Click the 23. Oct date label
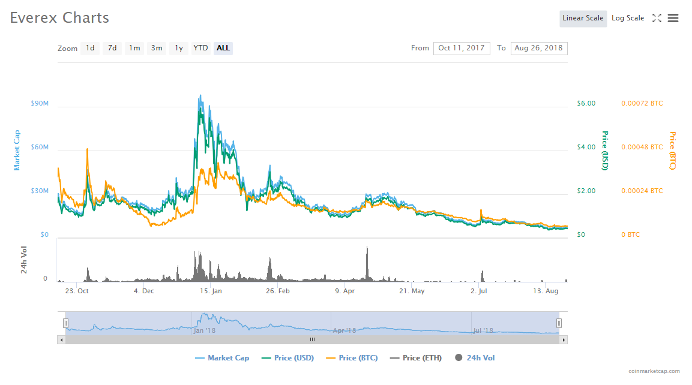 [77, 291]
